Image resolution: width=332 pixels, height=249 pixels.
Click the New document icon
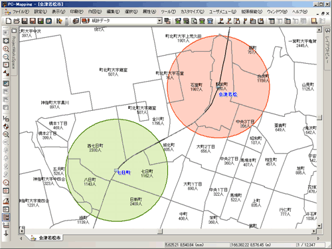point(9,21)
